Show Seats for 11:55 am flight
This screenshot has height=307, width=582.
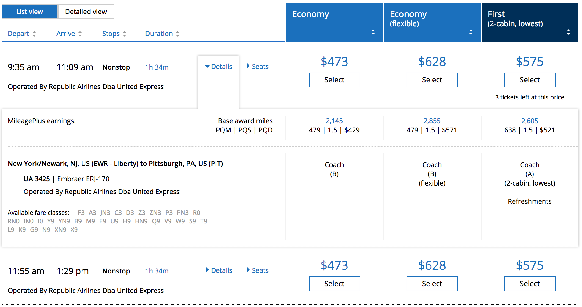257,270
